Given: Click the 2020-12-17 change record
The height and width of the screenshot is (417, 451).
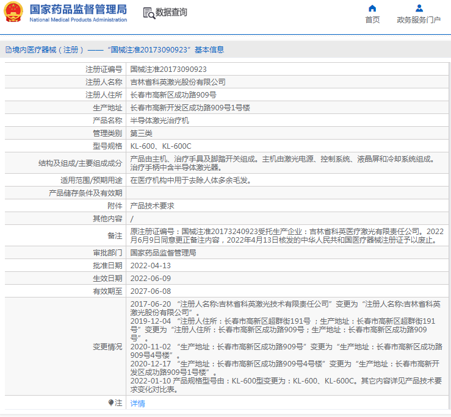Looking at the screenshot, I should (285, 368).
